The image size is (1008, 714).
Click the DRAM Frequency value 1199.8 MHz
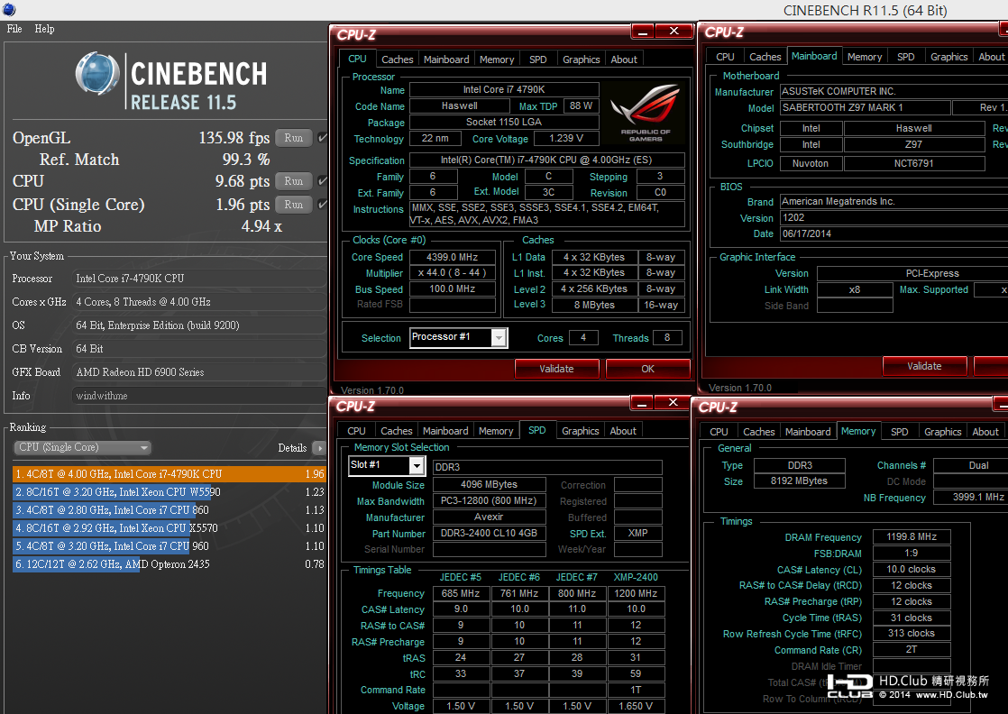pyautogui.click(x=912, y=536)
